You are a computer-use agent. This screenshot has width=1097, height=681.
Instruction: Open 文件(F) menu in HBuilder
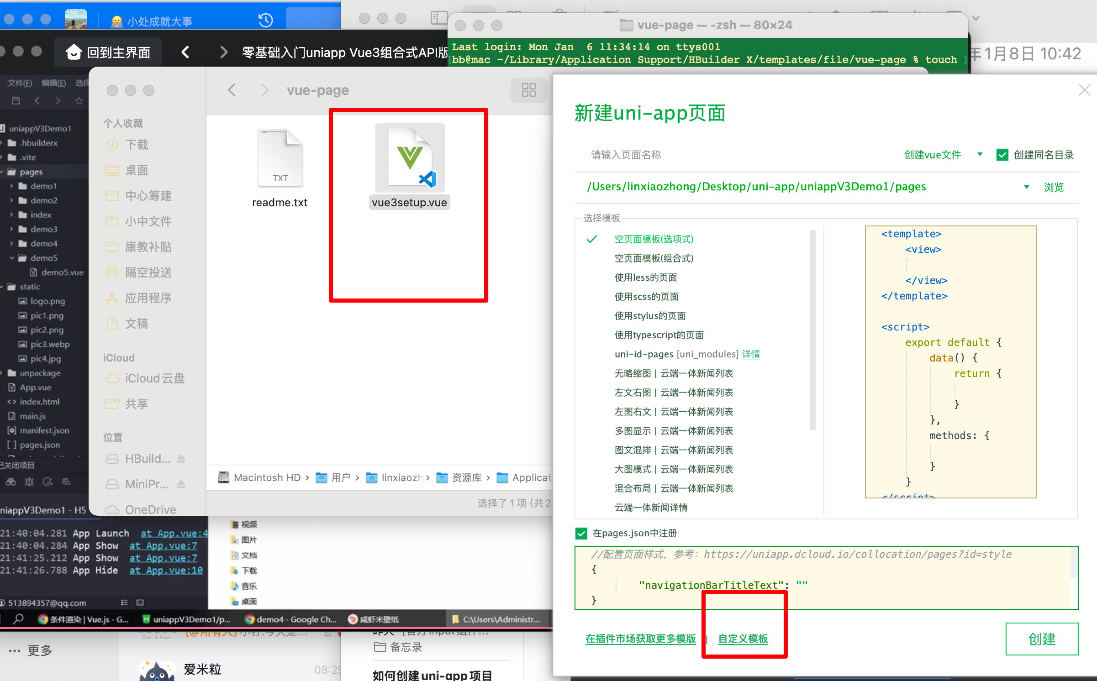(x=20, y=83)
